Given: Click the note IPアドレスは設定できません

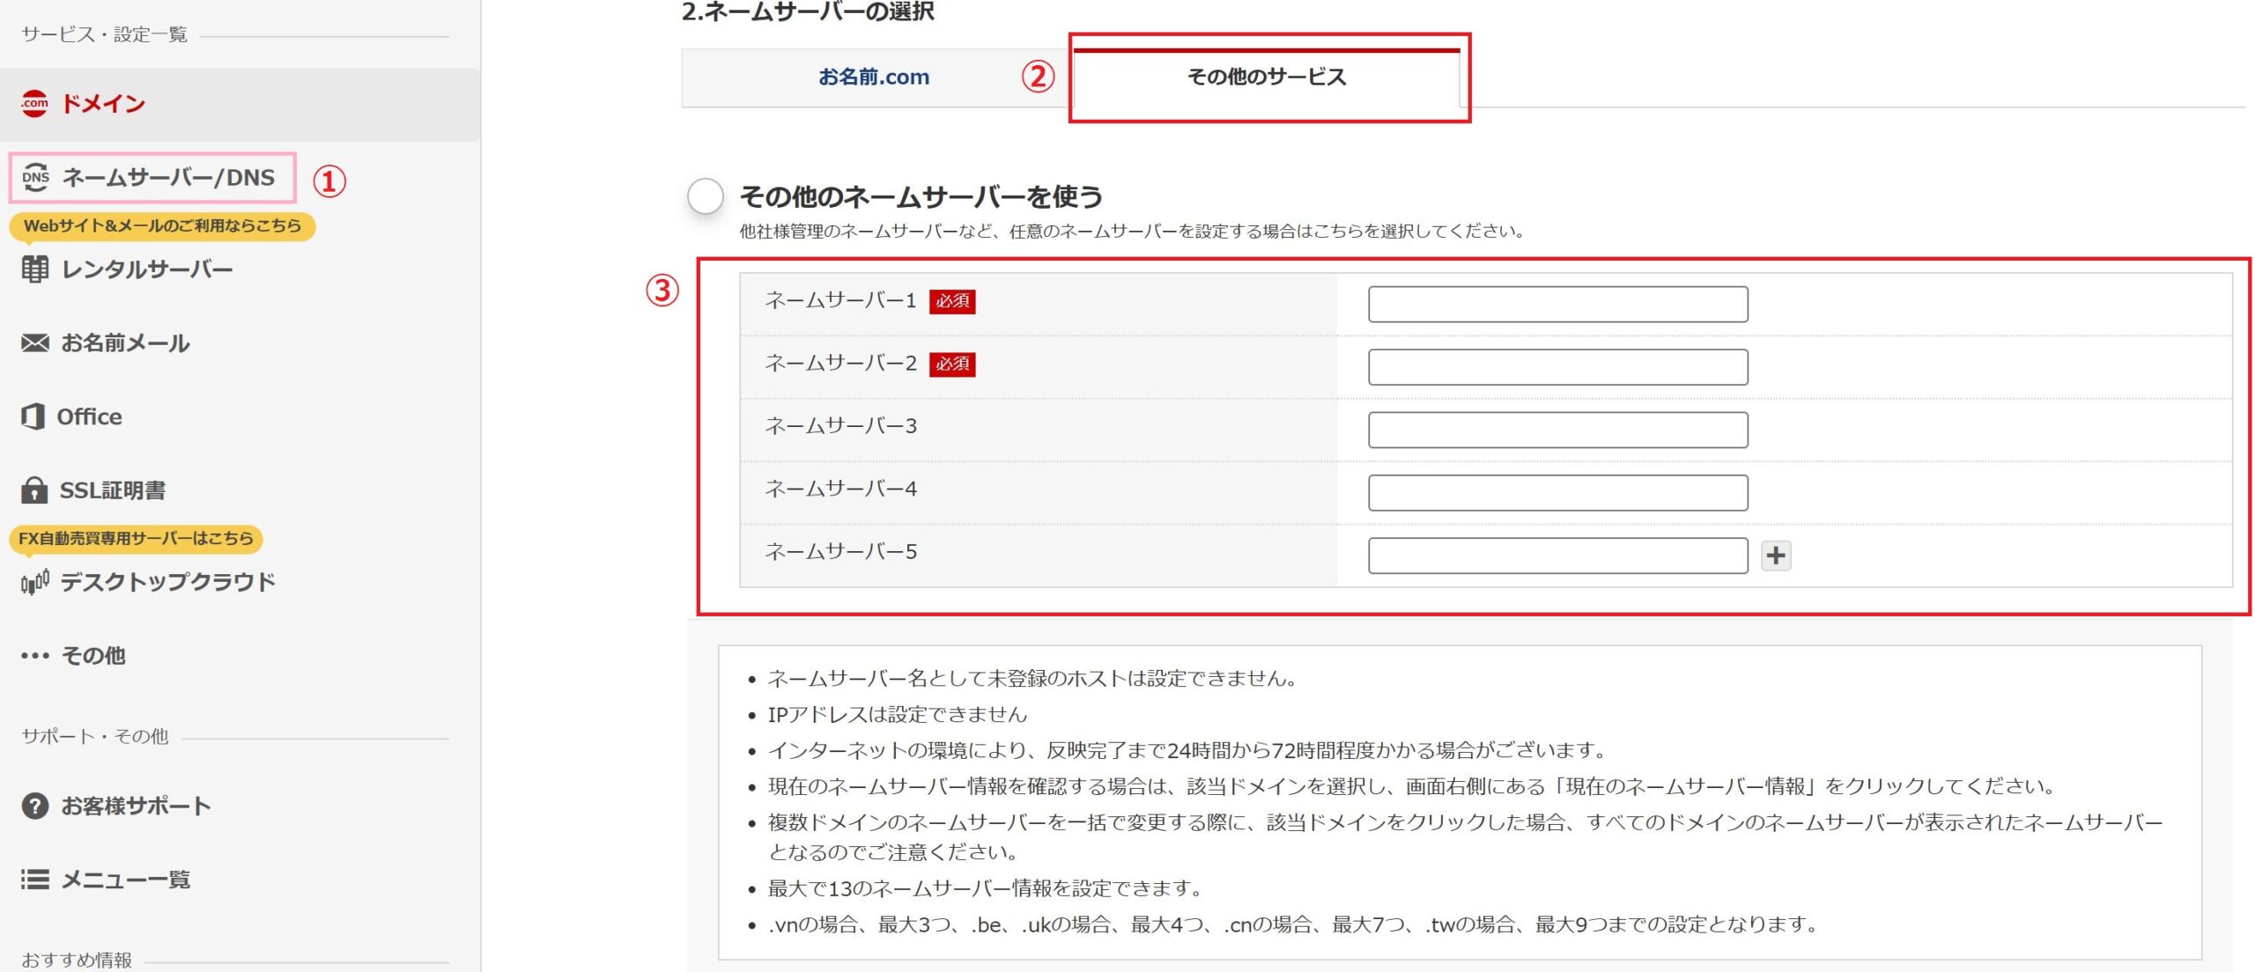Looking at the screenshot, I should click(x=898, y=714).
